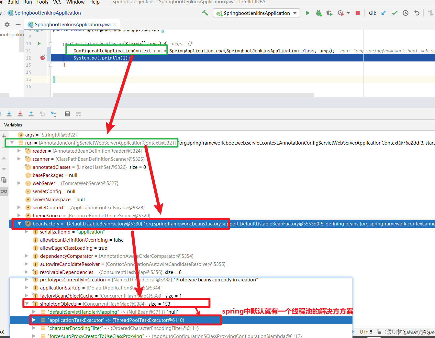Expand the dependencyComparator node

(27, 256)
